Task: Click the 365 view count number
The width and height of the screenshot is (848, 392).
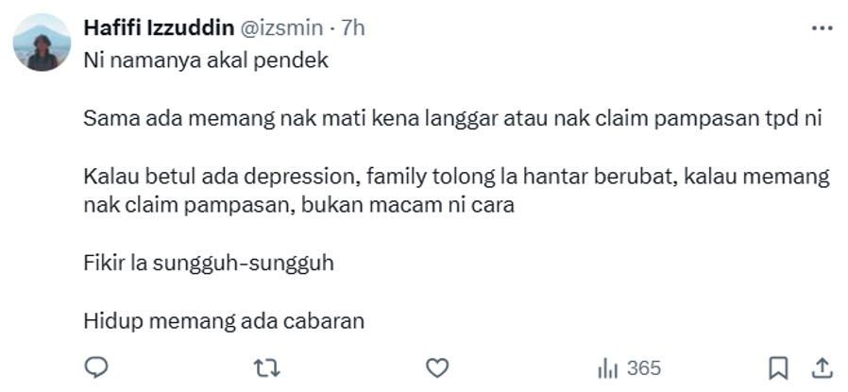Action: [644, 368]
